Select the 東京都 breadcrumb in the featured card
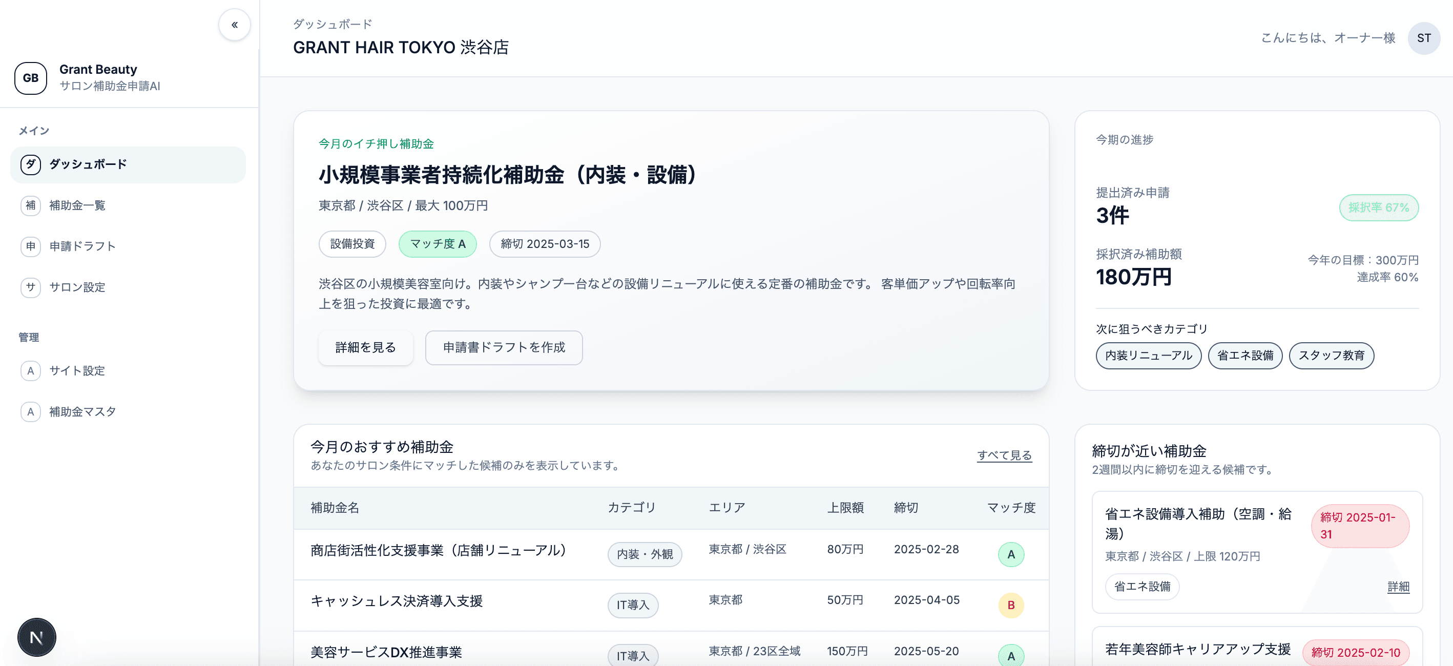1453x666 pixels. pos(337,205)
